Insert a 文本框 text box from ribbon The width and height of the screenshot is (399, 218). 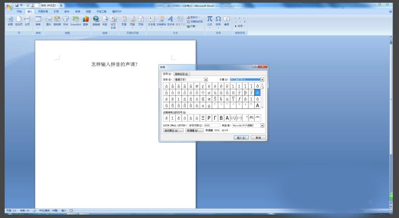click(x=151, y=19)
